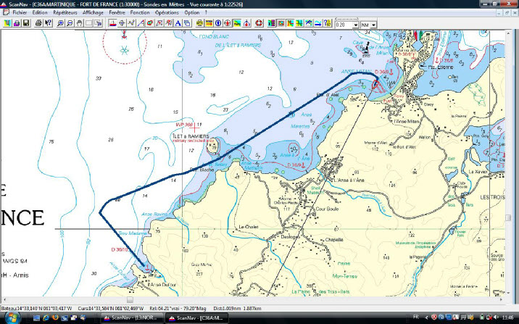Open the Opérations menu

pyautogui.click(x=167, y=13)
